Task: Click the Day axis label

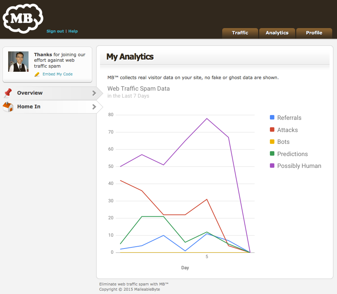Action: click(185, 268)
